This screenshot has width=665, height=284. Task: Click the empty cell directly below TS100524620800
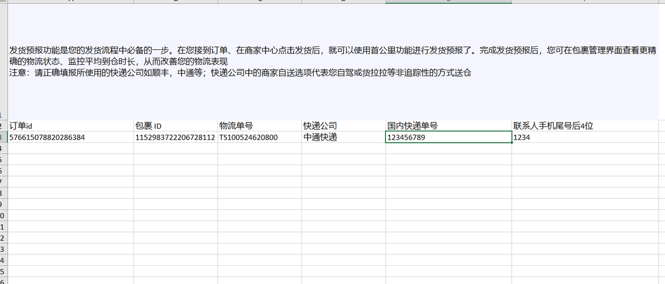(x=259, y=148)
